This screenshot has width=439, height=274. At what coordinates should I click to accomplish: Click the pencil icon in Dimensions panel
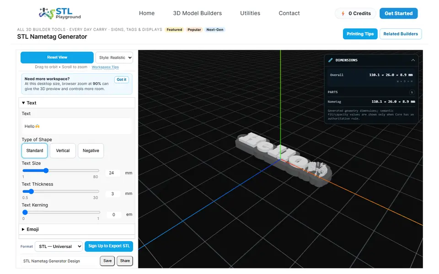tap(330, 60)
